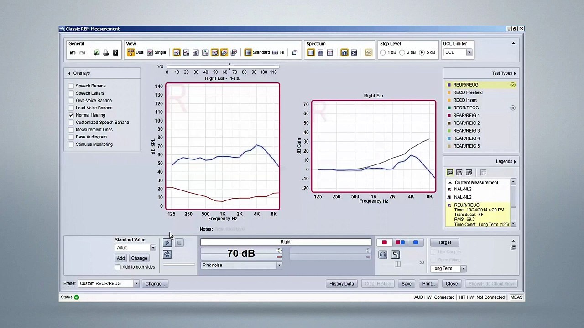Select the blue left-ear button
584x328 pixels.
(416, 242)
